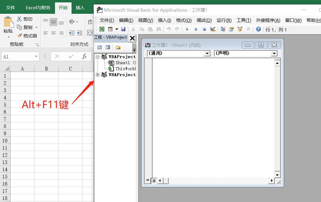Image resolution: width=321 pixels, height=202 pixels.
Task: Click the 格式刷 button
Action: tap(27, 36)
